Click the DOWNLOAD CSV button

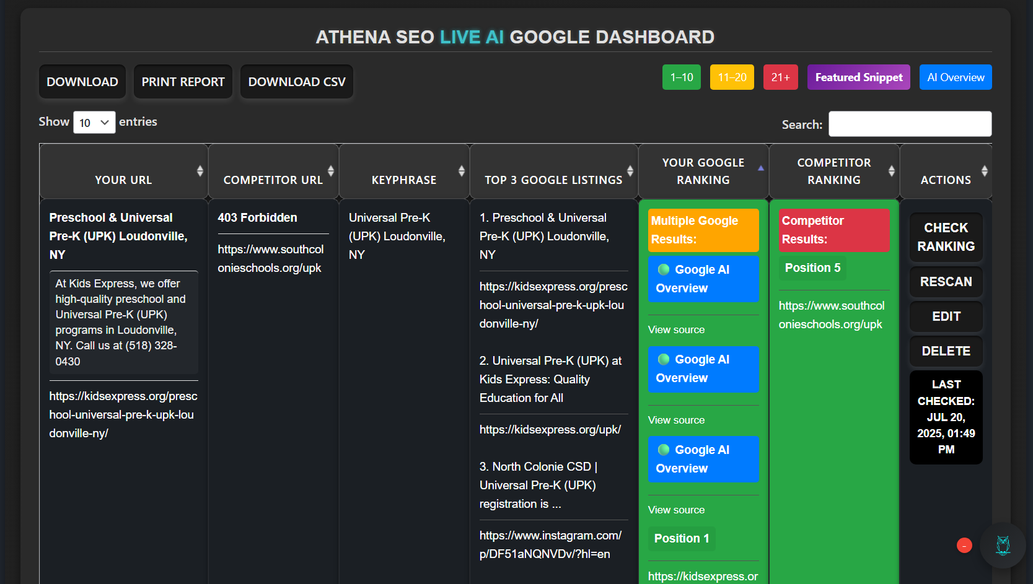click(x=297, y=82)
